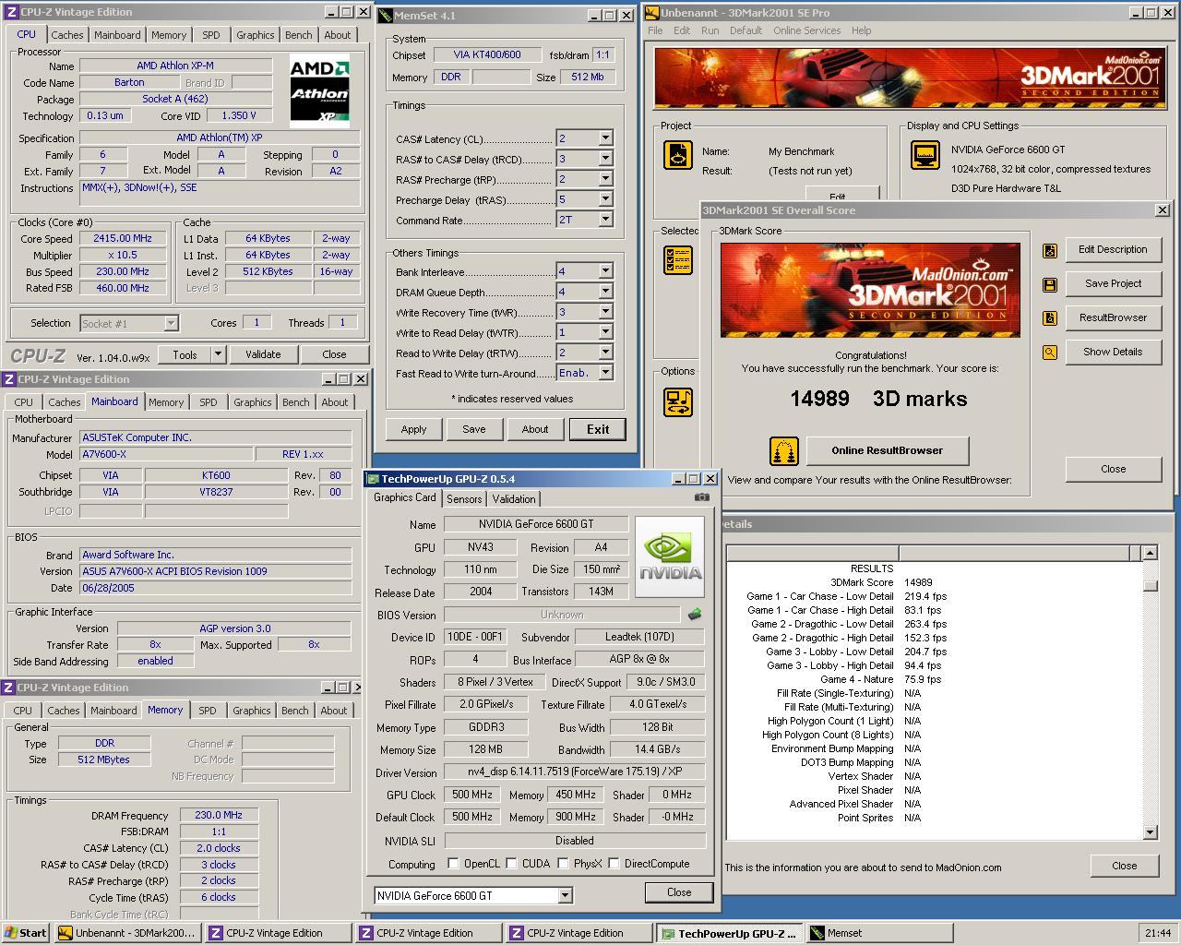Click the GPU-Z screenshot camera icon
The image size is (1181, 945).
tap(702, 497)
